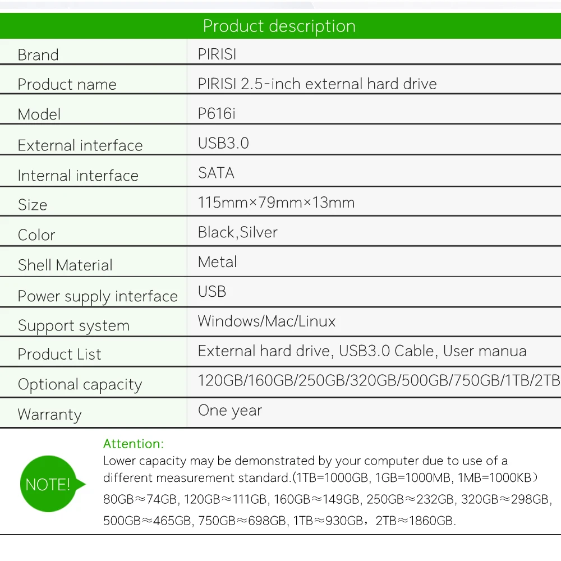Select the Shell Material Metal value

pyautogui.click(x=217, y=262)
